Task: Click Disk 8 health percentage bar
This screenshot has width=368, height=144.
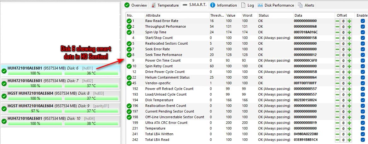Action: [x=35, y=98]
